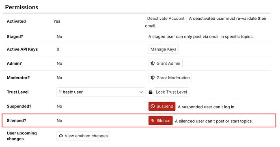
Task: Click the View enabled changes button
Action: coord(83,136)
